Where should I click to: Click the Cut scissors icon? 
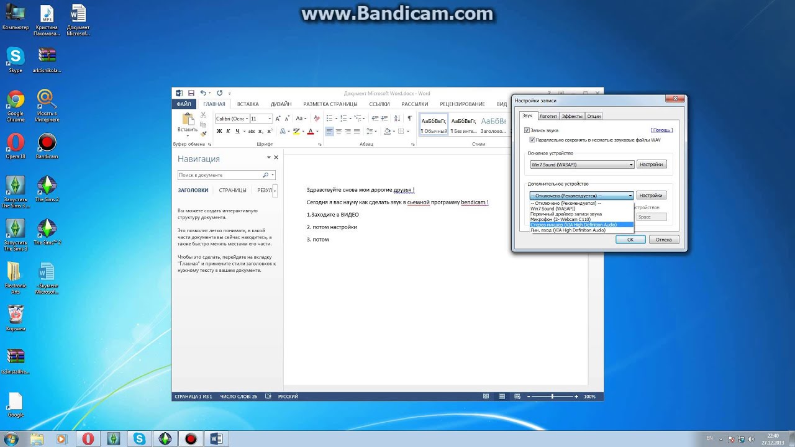click(203, 115)
